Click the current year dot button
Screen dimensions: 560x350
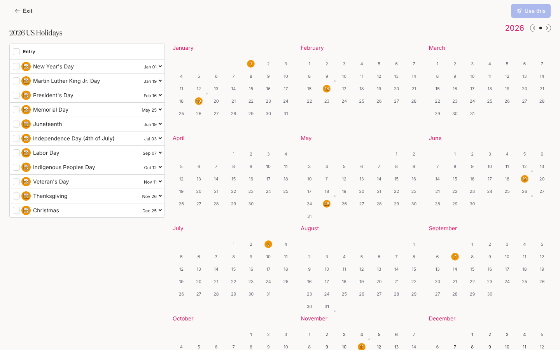tap(541, 28)
